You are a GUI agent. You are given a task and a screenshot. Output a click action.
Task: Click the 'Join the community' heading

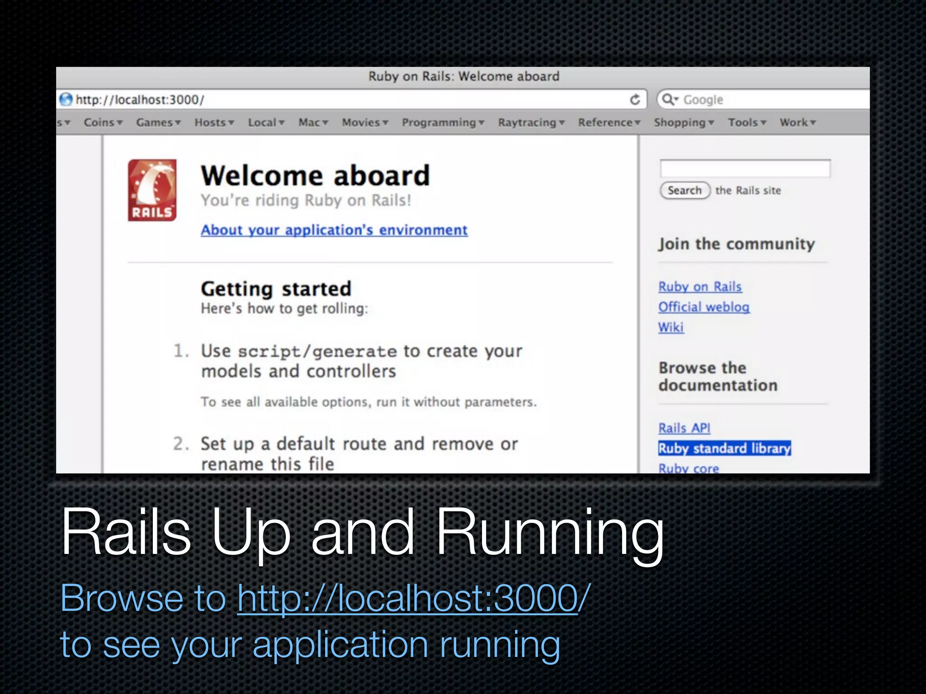737,244
